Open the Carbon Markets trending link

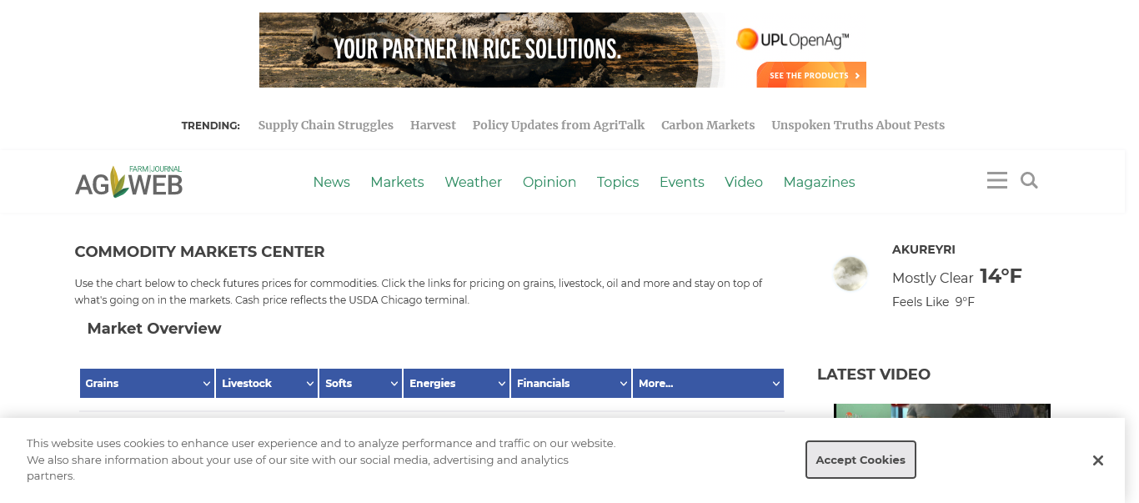(x=708, y=125)
